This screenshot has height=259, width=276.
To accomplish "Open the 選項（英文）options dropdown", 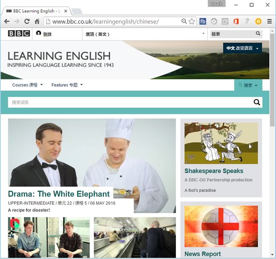I will click(x=144, y=34).
